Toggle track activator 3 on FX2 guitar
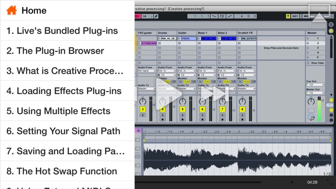Viewport: 336px width, 189px height. click(x=142, y=109)
